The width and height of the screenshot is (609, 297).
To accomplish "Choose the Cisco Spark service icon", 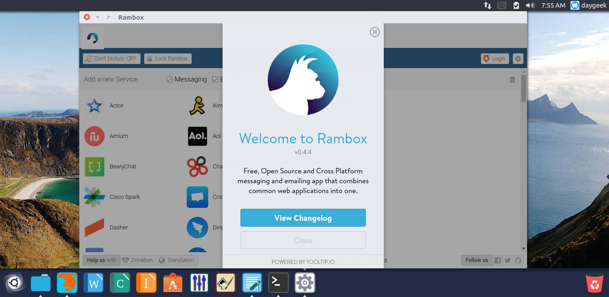I will coord(94,197).
